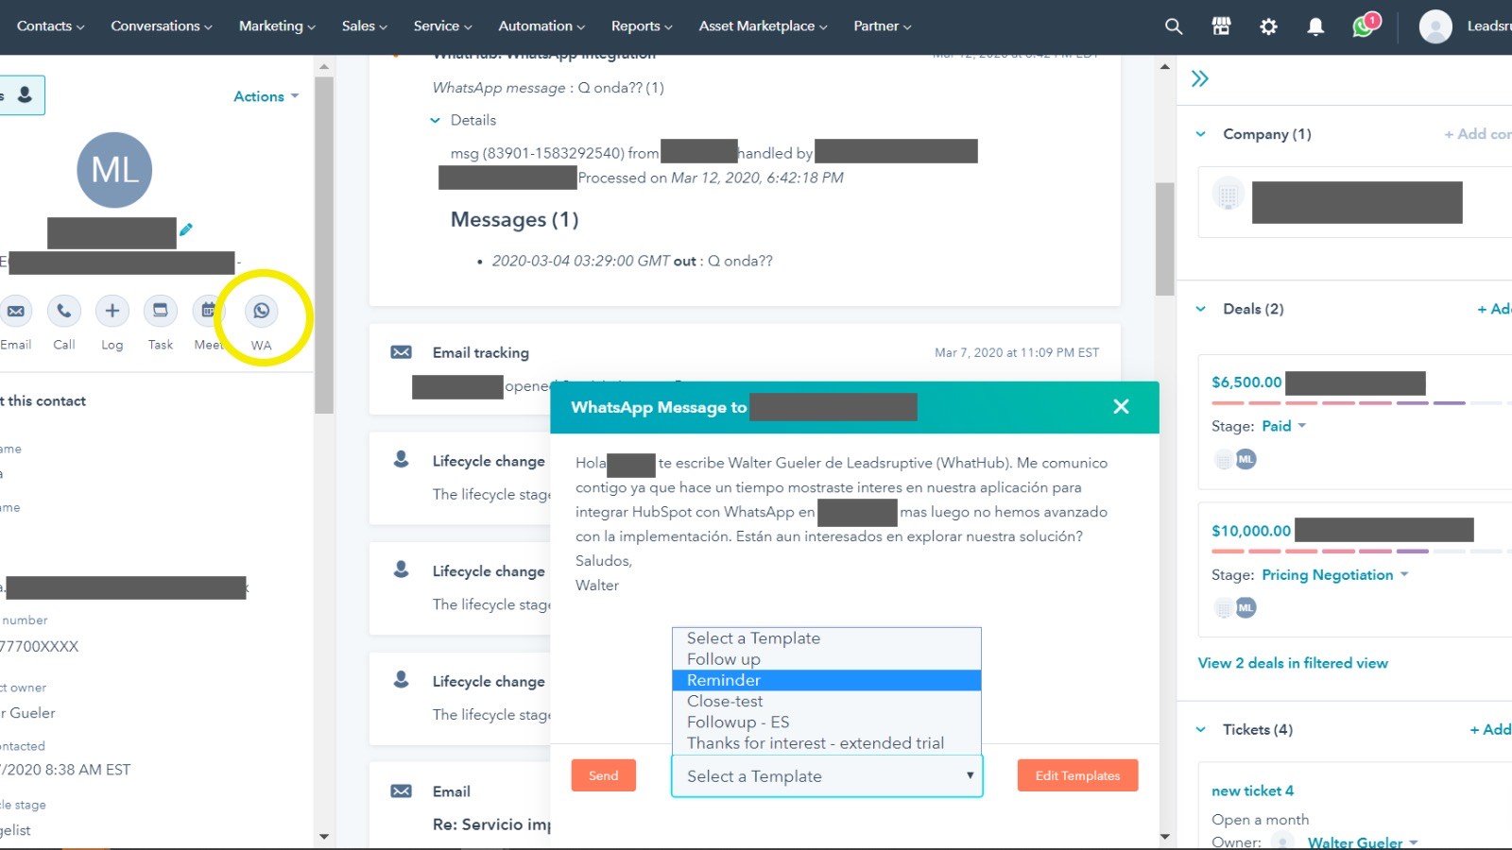Edit the contact name with the pencil icon
This screenshot has width=1512, height=850.
(x=187, y=229)
